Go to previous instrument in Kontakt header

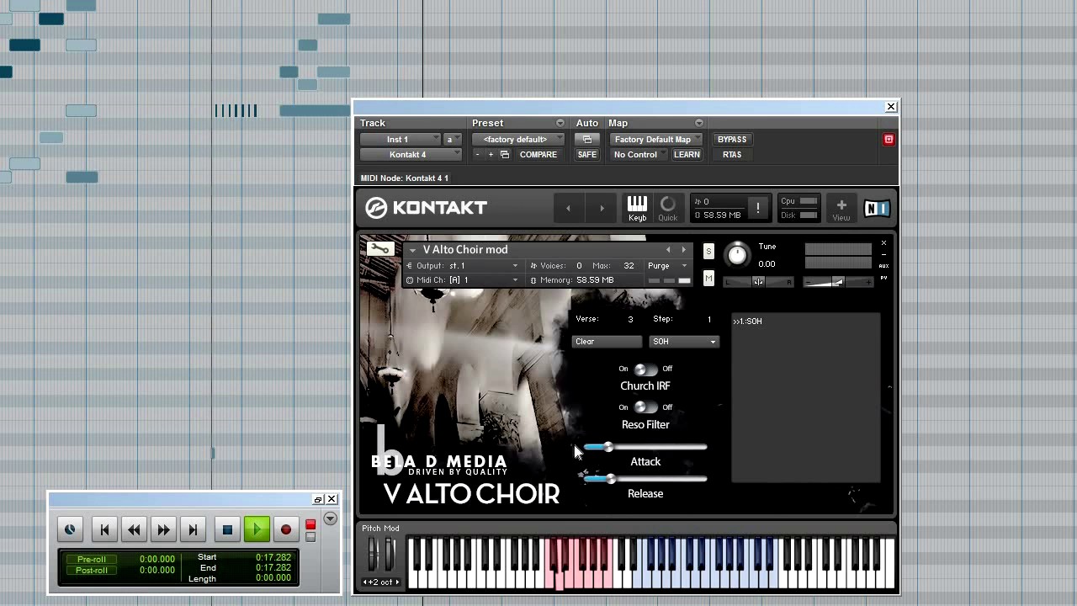click(568, 208)
